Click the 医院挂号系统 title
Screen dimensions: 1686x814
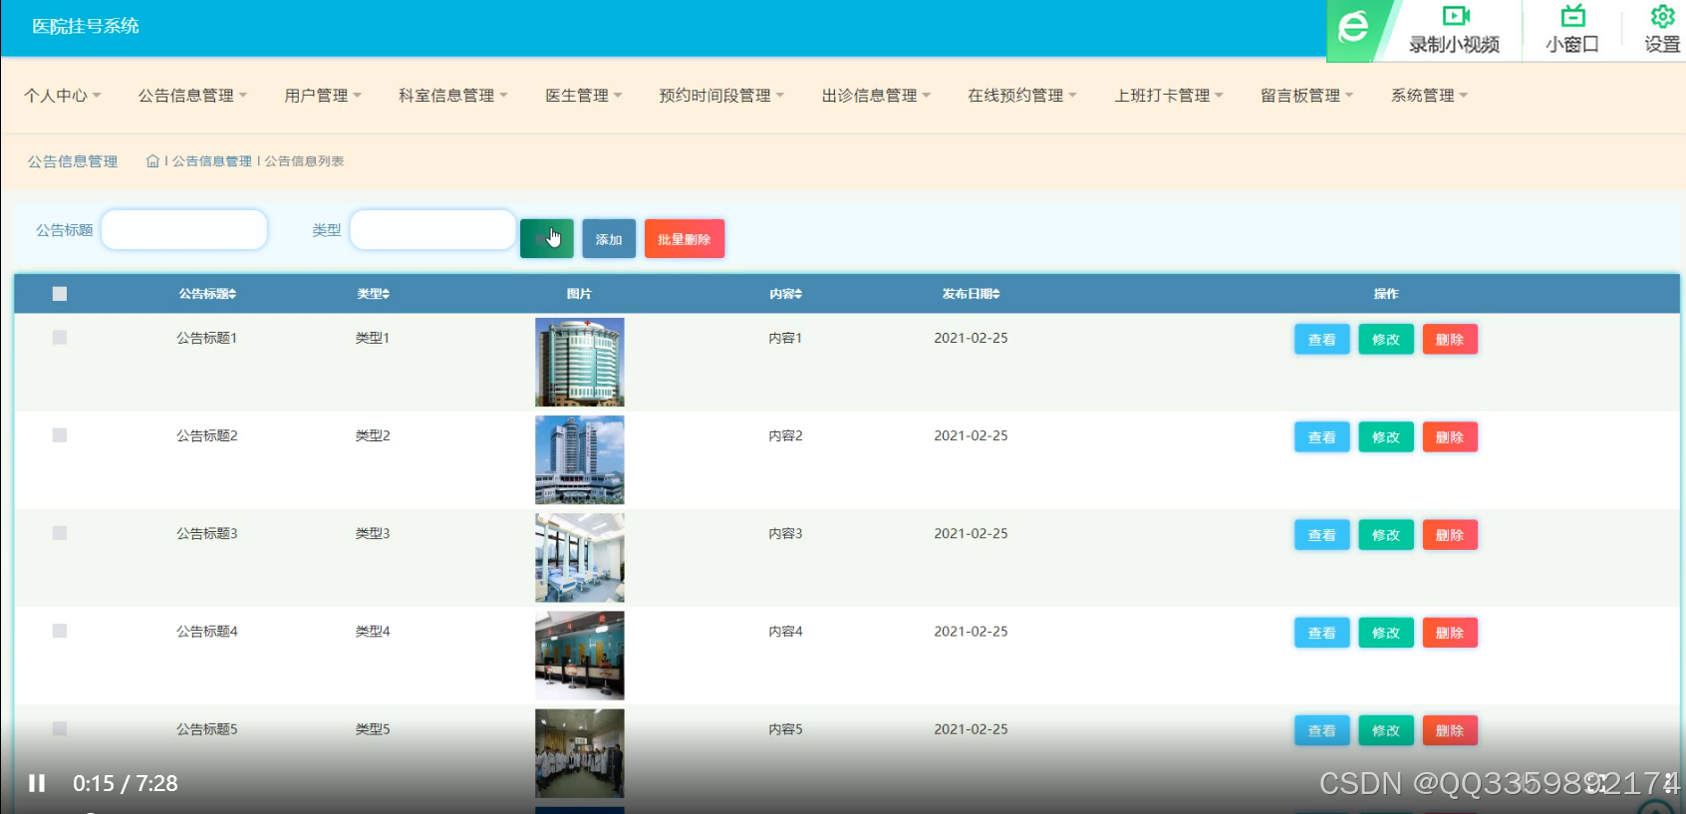point(86,26)
